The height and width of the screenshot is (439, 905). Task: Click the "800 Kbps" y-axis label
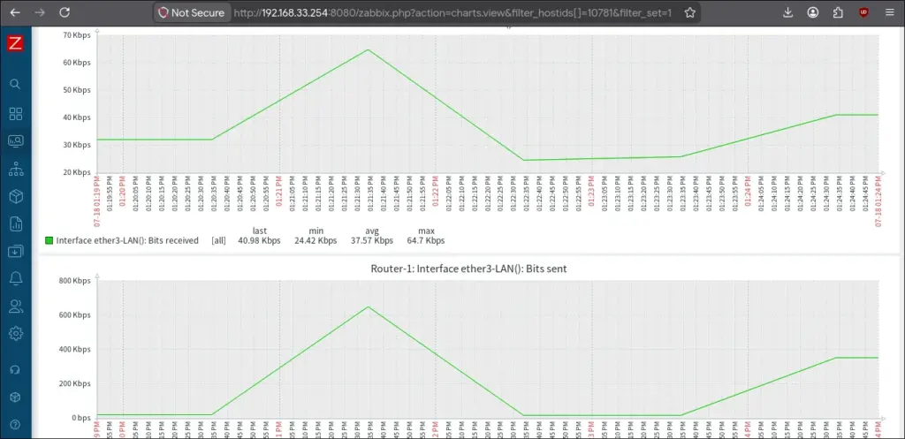point(75,281)
